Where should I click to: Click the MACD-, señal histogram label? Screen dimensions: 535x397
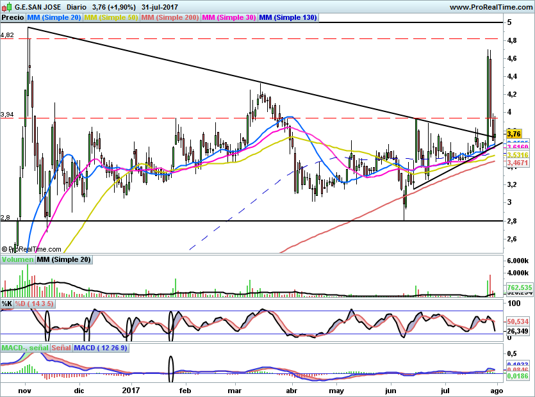pos(25,348)
